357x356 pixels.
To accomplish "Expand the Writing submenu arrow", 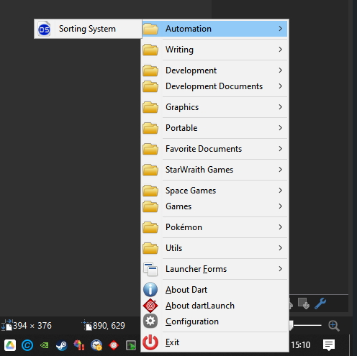I will pos(280,50).
